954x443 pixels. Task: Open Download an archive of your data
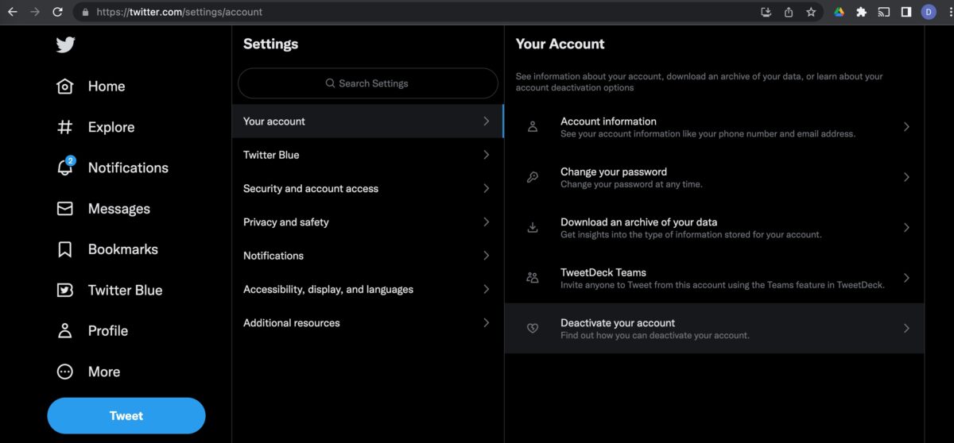tap(714, 228)
